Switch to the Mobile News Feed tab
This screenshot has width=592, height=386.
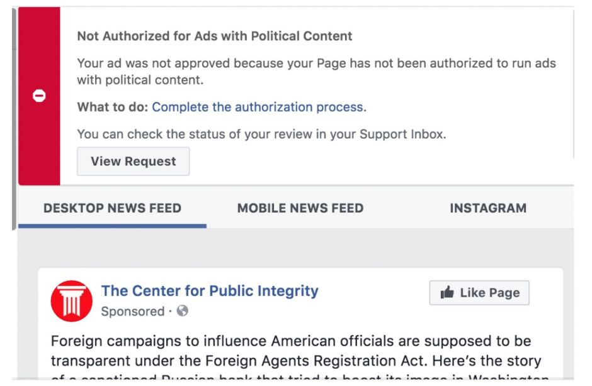click(300, 208)
